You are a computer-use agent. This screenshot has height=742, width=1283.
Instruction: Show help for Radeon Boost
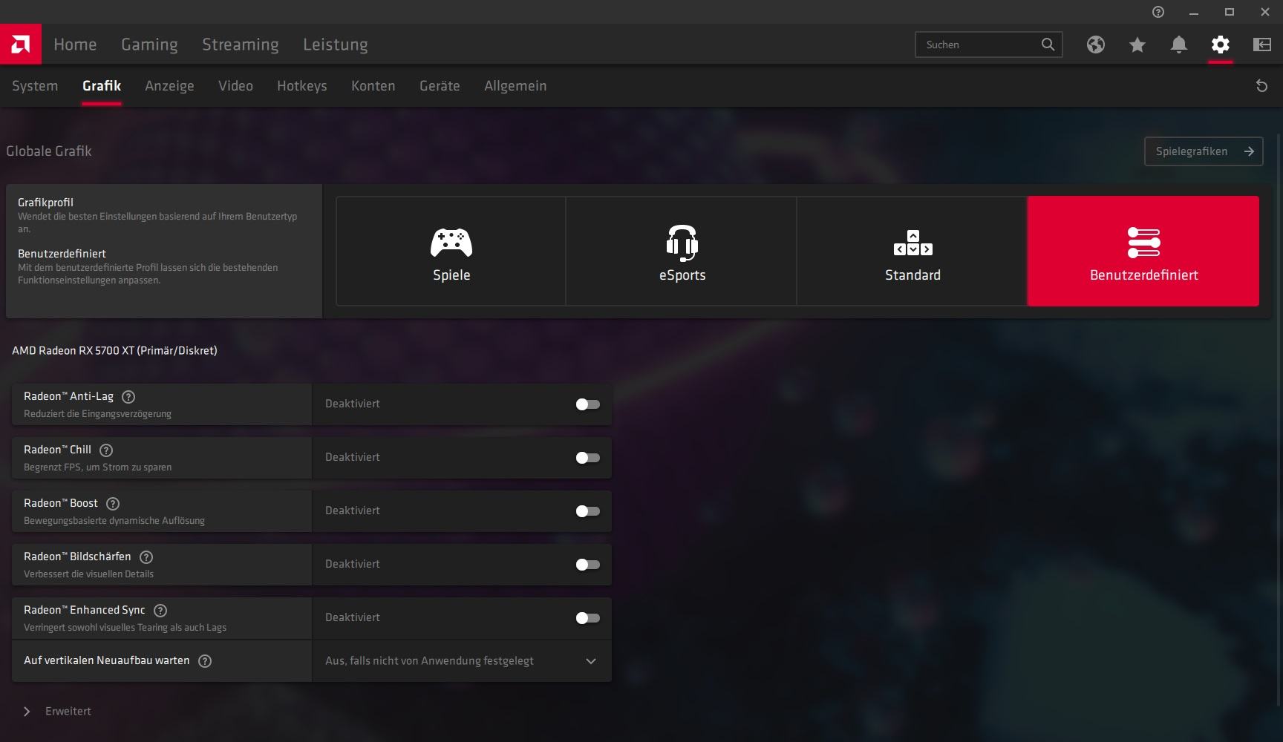point(113,504)
